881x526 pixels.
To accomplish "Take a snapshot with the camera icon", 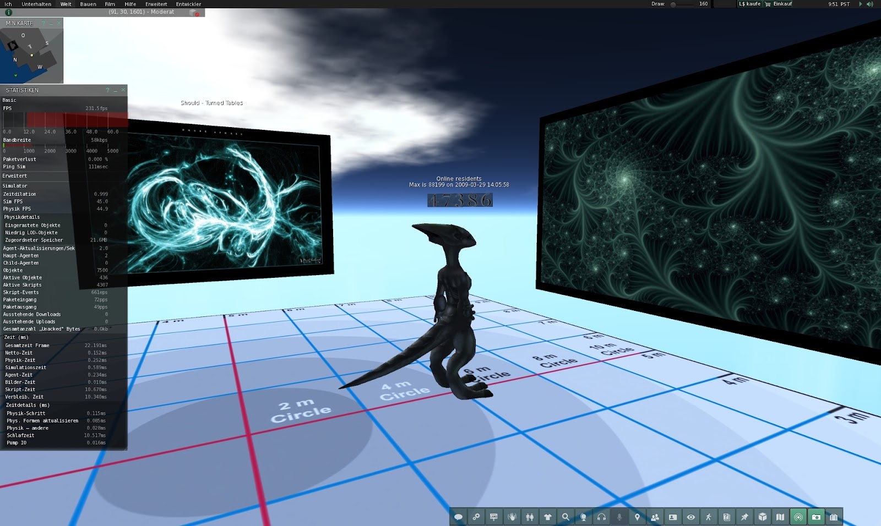I will point(816,517).
